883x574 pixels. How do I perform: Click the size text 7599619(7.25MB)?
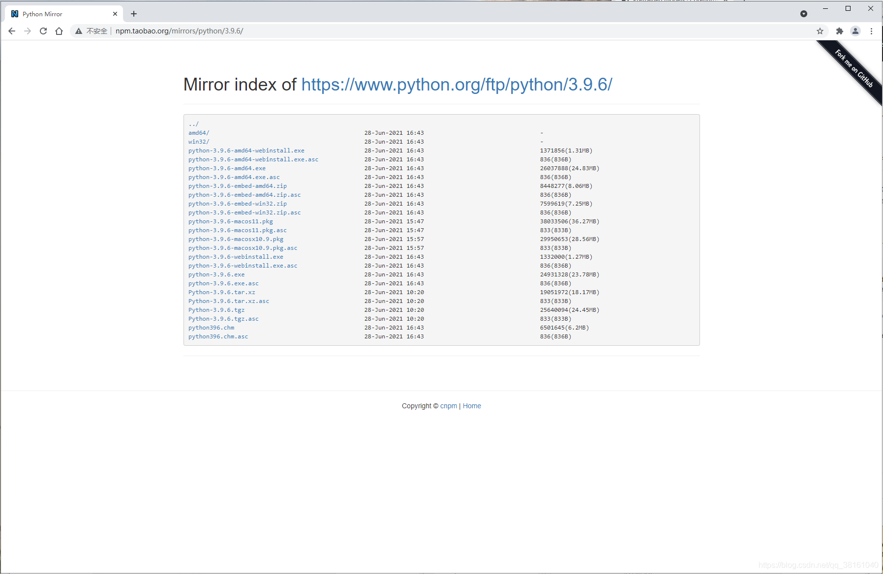click(566, 204)
